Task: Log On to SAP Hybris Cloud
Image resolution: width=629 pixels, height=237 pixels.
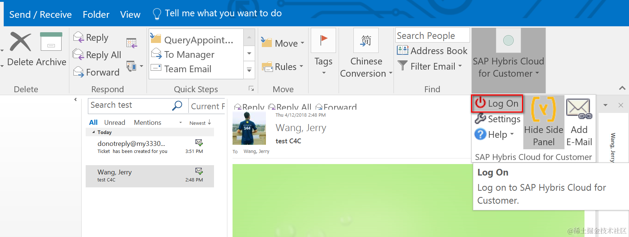Action: (497, 103)
